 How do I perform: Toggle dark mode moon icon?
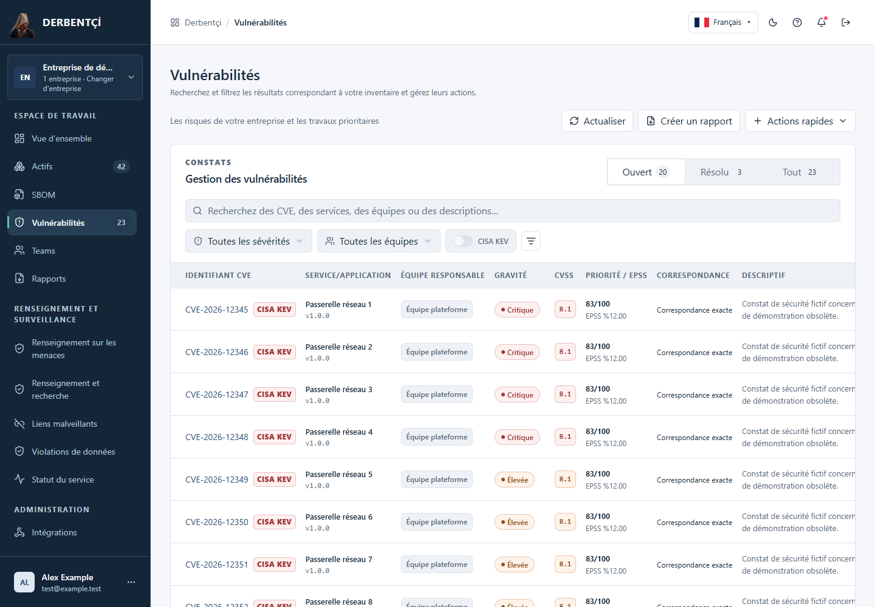tap(773, 22)
